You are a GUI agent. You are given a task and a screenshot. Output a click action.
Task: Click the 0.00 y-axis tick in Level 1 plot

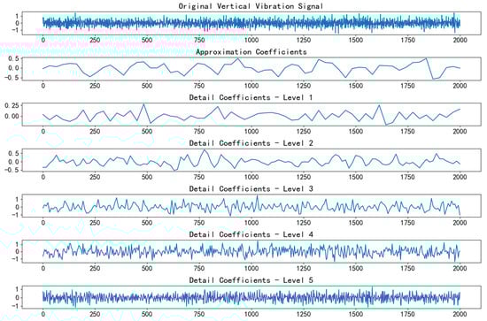tap(12, 117)
